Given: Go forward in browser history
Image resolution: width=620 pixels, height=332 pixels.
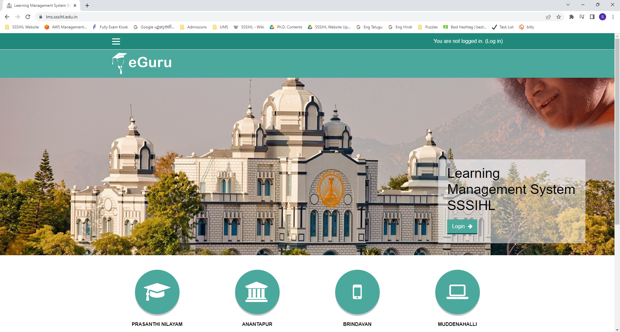Looking at the screenshot, I should click(17, 17).
